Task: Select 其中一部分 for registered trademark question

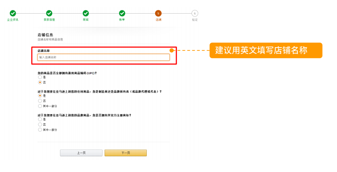Action: 40,130
